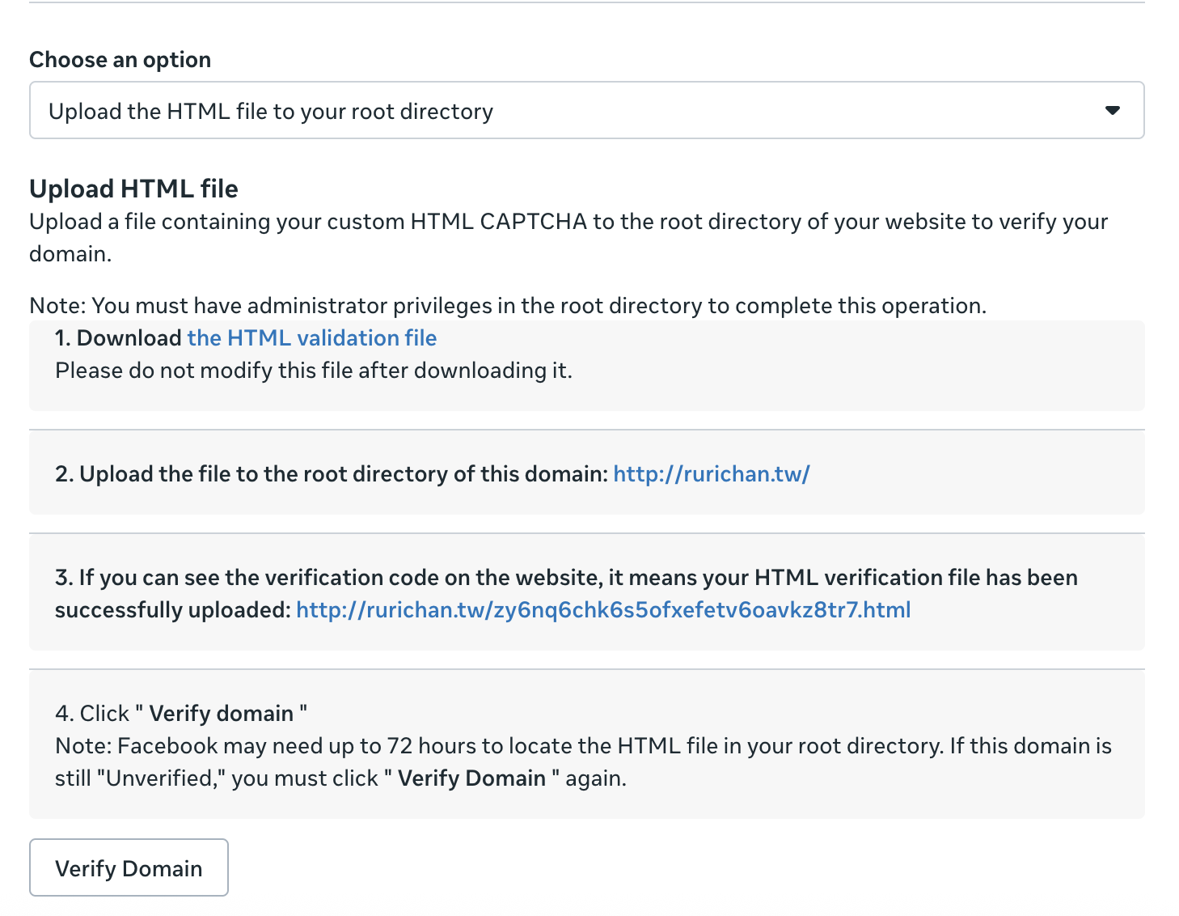Viewport: 1179px width, 916px height.
Task: Open the http://rurichan.tw/ root domain link
Action: click(x=711, y=474)
